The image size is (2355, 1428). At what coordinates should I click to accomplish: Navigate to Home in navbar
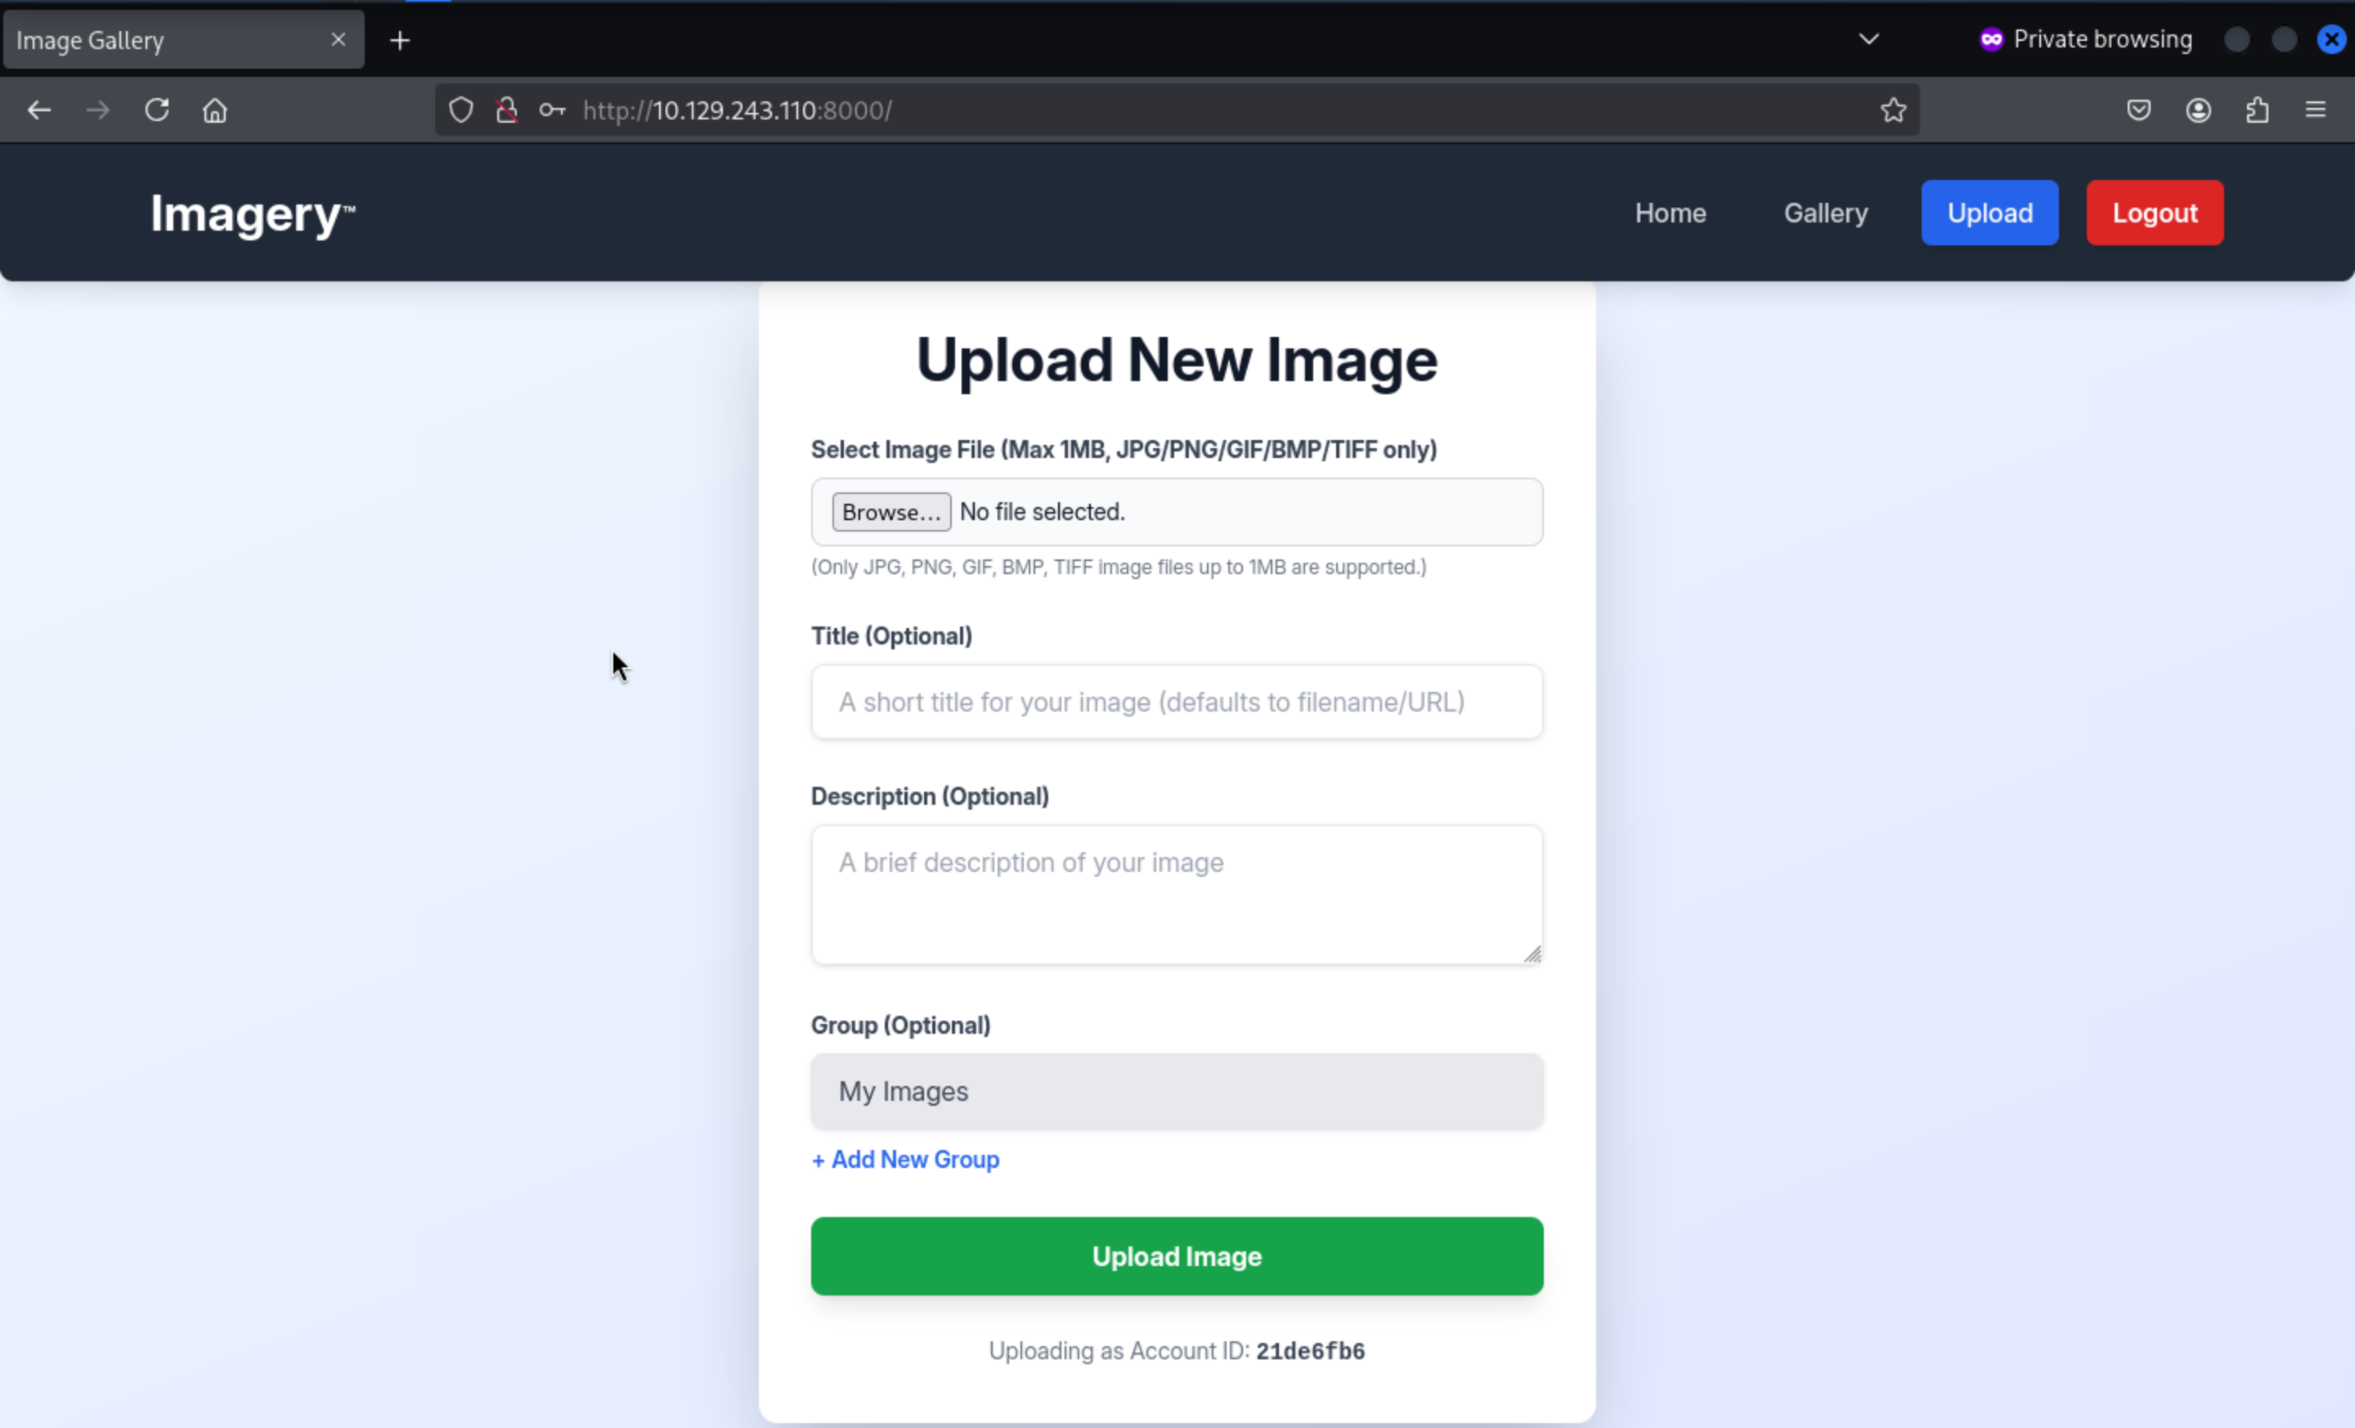pyautogui.click(x=1670, y=212)
